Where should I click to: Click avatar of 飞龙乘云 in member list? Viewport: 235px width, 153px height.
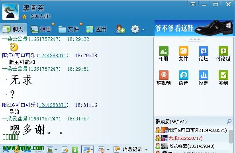pos(164,146)
